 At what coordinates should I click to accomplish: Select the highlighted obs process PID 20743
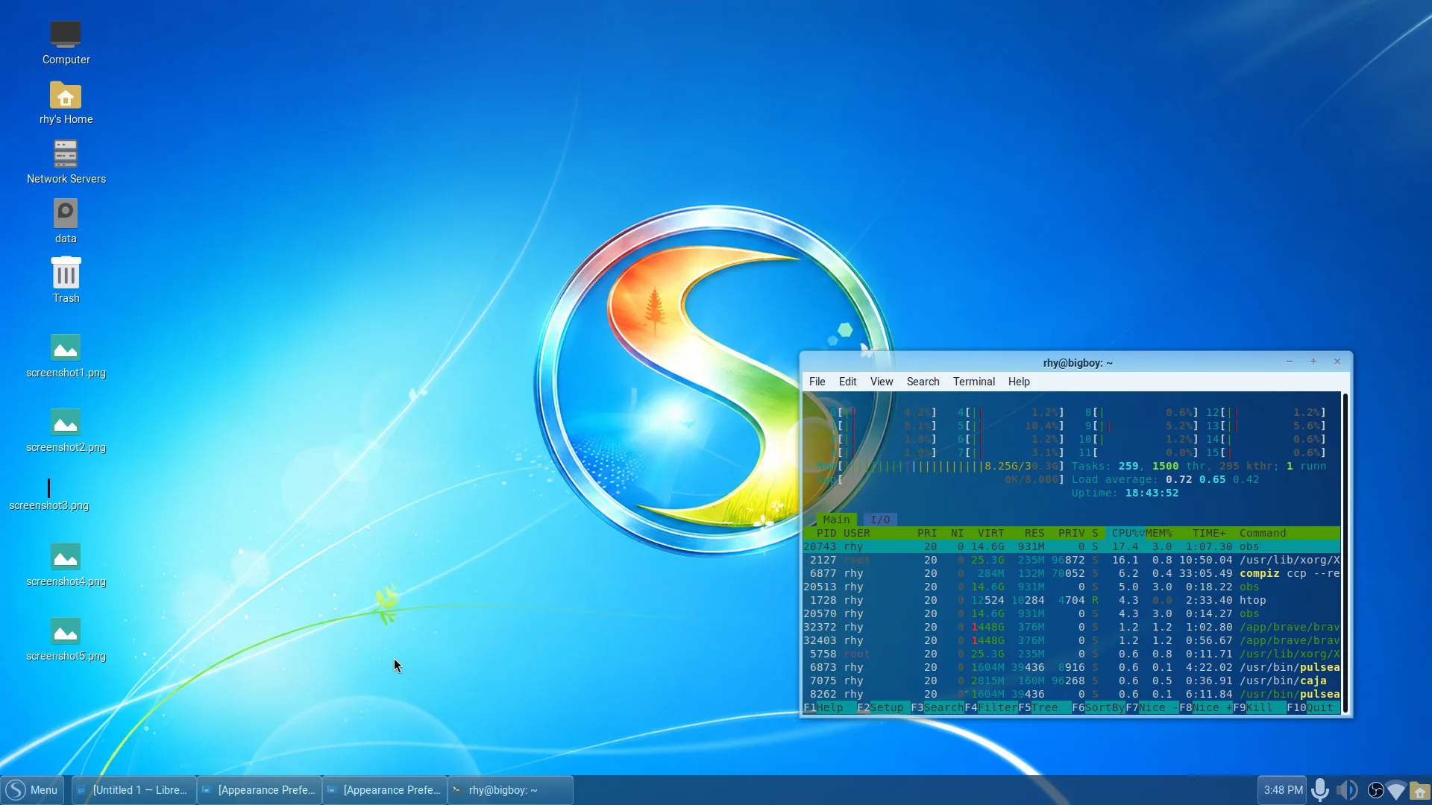[x=1071, y=546]
